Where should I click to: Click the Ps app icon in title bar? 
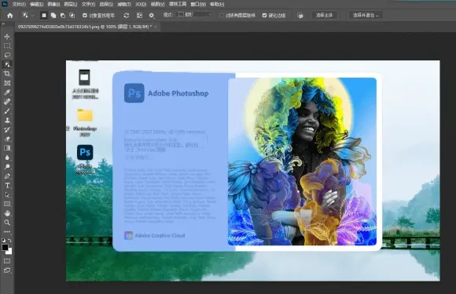[x=5, y=4]
